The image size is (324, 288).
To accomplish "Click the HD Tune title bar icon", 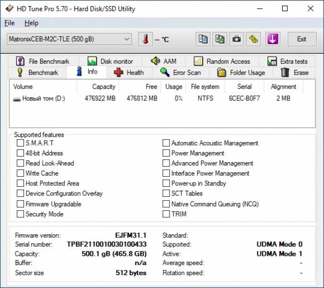I will (9, 9).
